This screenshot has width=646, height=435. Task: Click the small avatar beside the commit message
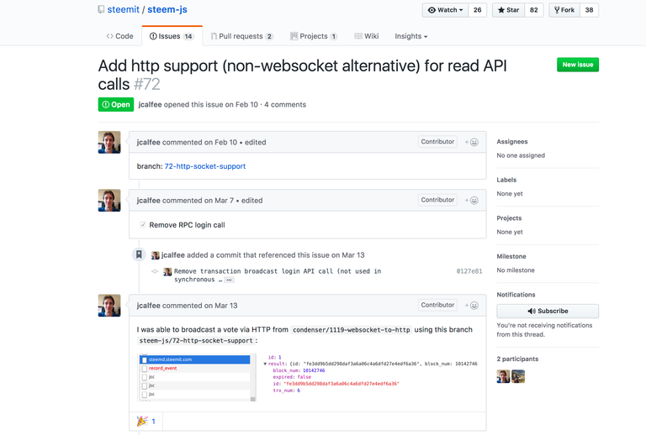167,271
